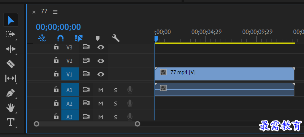The image size is (304, 137).
Task: Toggle sync lock for A2
Action: (x=86, y=103)
